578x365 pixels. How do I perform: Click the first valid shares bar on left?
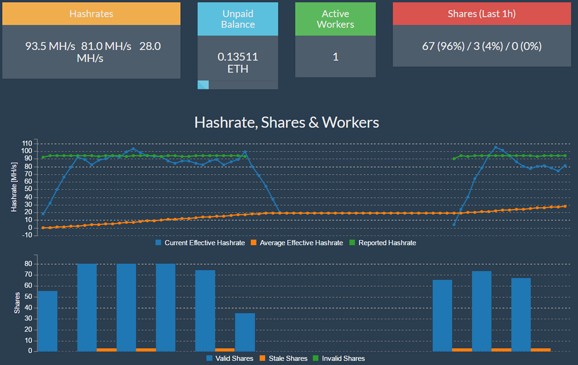click(x=47, y=321)
